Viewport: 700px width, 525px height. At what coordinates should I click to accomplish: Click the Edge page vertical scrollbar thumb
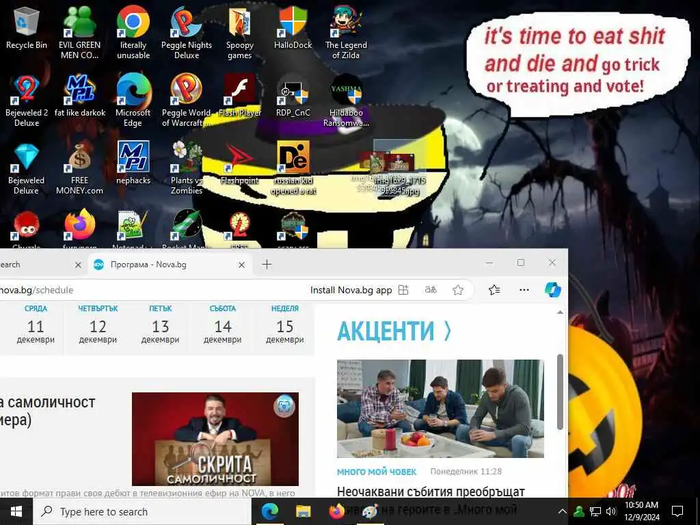[561, 392]
